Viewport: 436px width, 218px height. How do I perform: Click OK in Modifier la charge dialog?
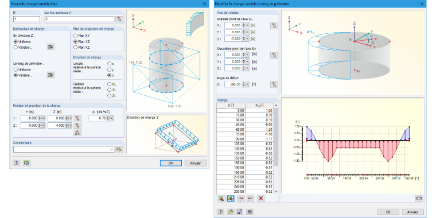[388, 212]
